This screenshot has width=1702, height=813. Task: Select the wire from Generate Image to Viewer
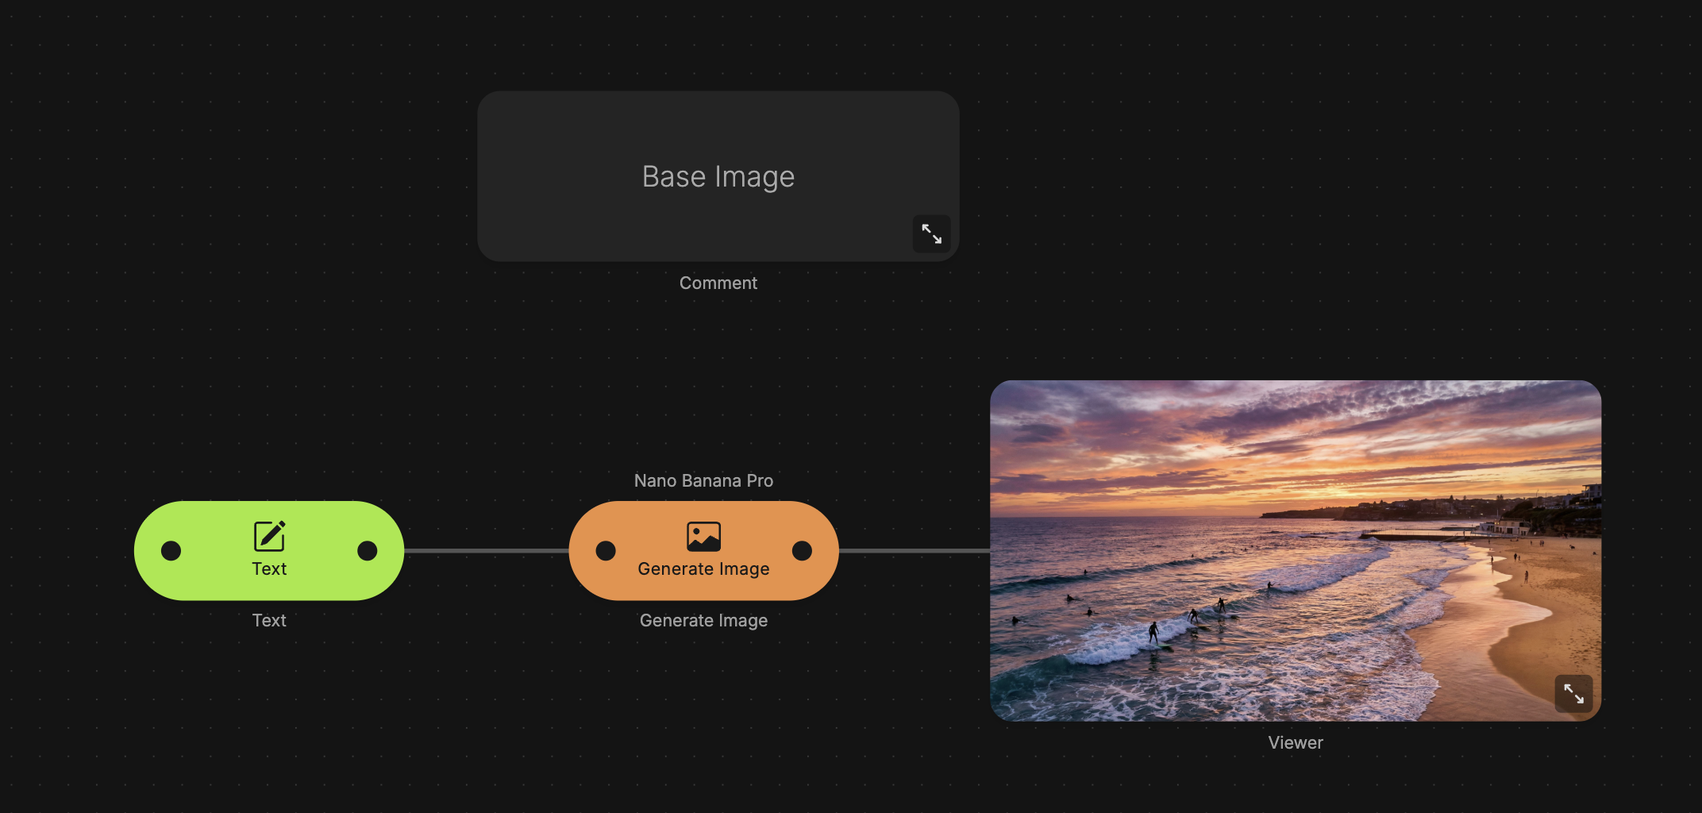click(x=914, y=551)
